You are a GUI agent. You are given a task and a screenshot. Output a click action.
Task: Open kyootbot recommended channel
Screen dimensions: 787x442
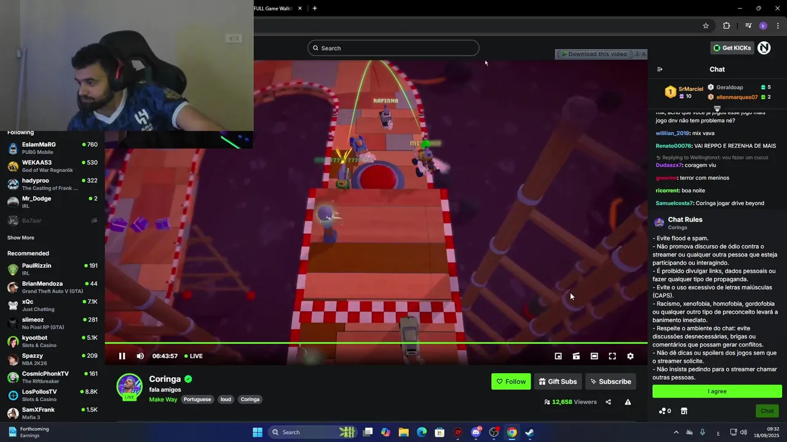52,341
